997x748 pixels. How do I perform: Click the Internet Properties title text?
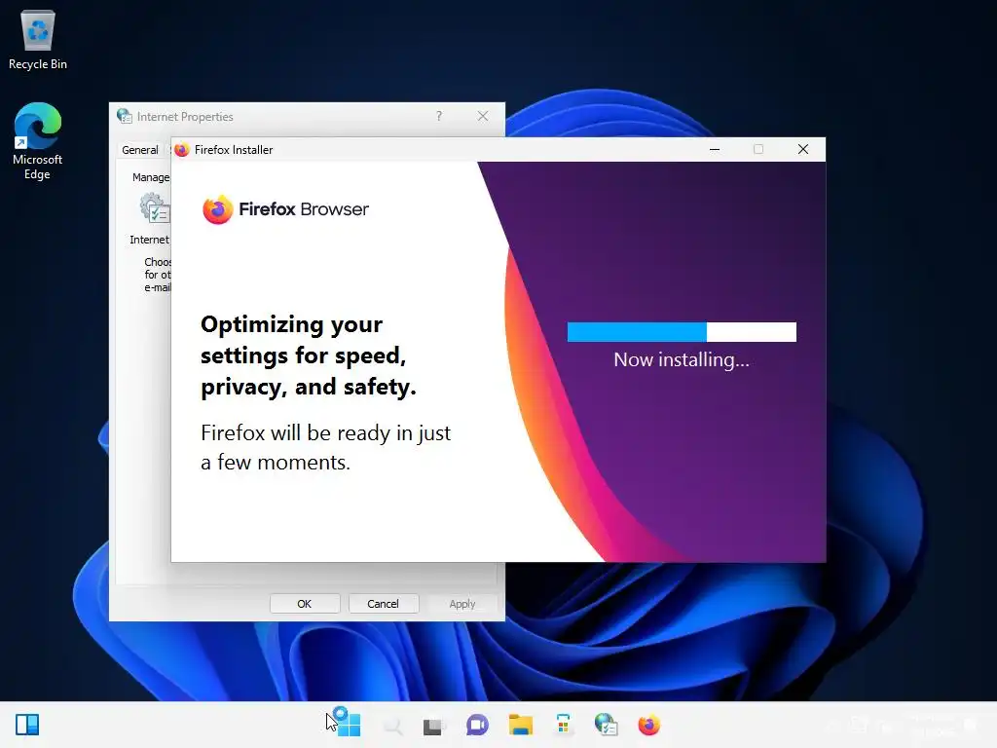[x=185, y=117]
